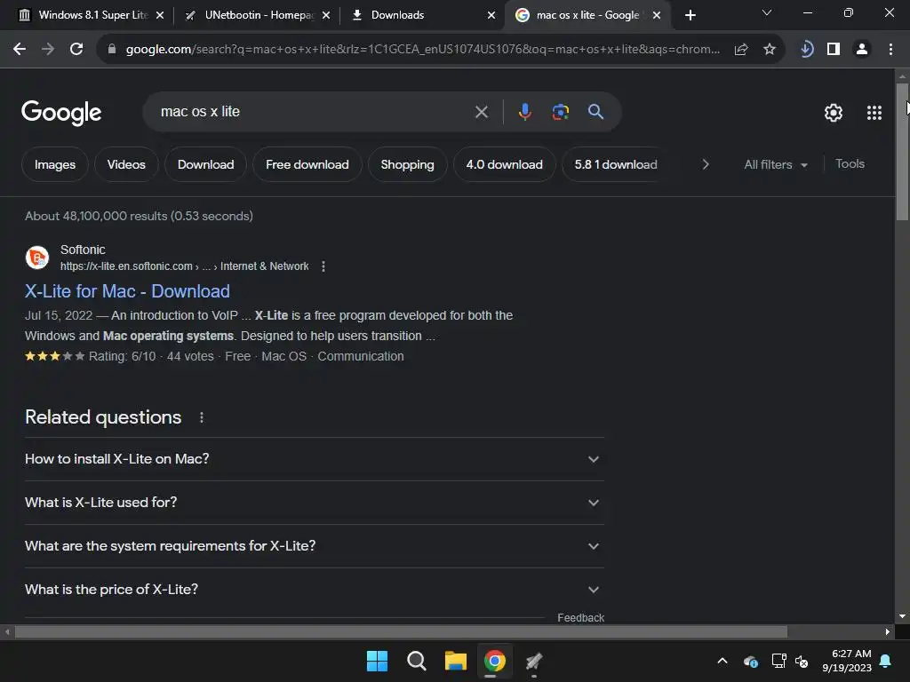
Task: Expand 'What is the price of X-Lite?'
Action: point(315,590)
